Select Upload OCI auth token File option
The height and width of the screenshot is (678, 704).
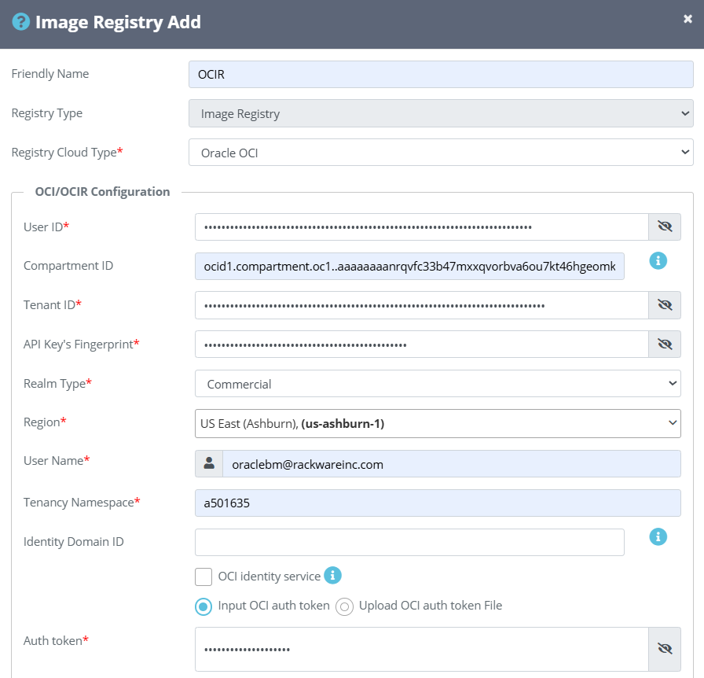[344, 606]
